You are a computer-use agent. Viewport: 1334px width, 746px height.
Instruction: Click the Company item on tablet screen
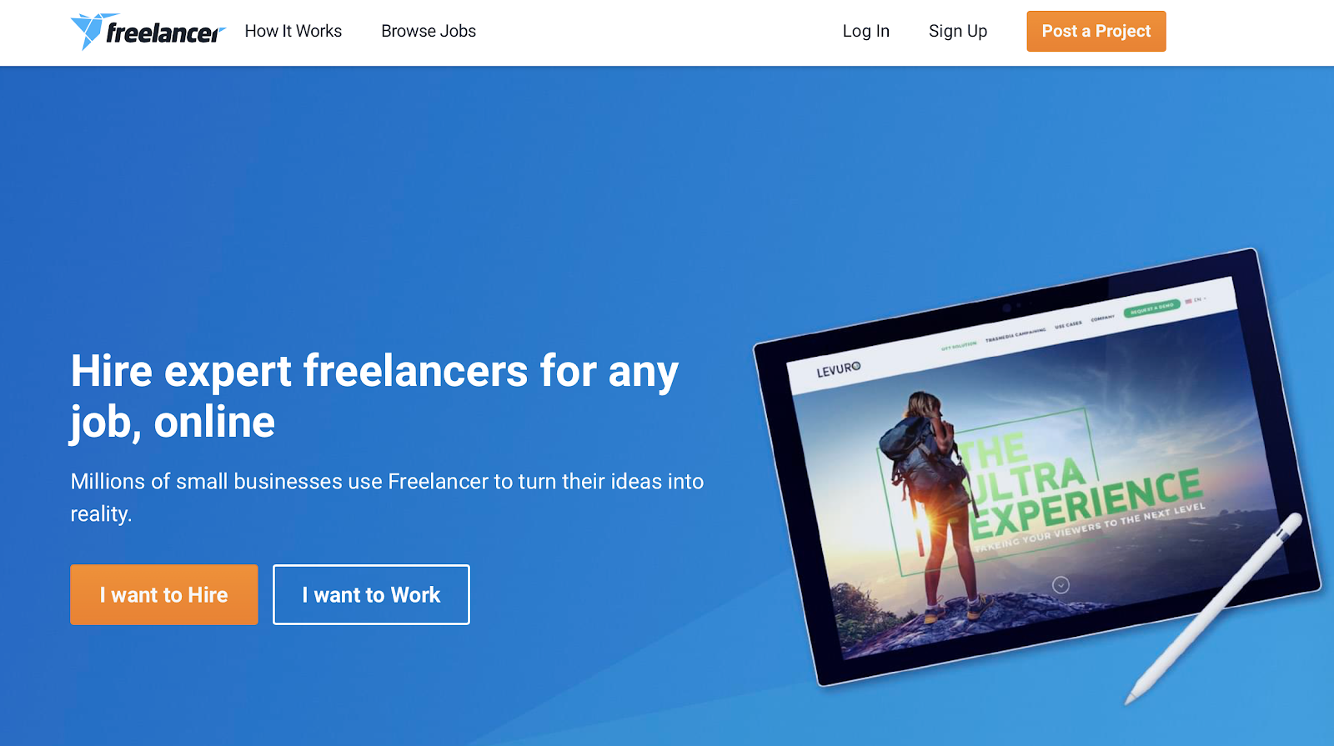(1102, 318)
